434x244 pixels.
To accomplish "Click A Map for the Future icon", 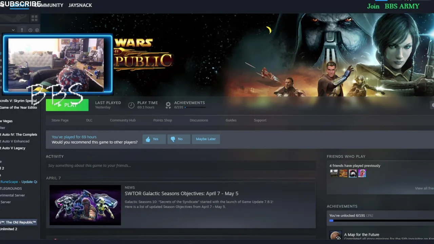I will pos(335,236).
